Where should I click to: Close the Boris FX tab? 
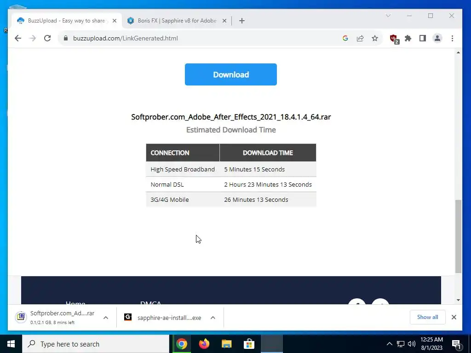(224, 21)
